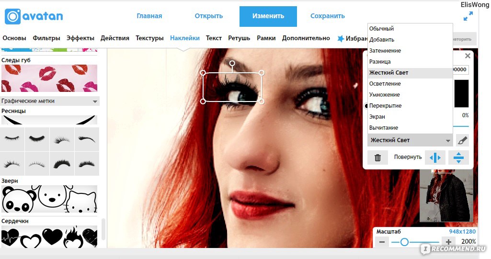Image resolution: width=491 pixels, height=259 pixels.
Task: Open the Звери animals sticker set
Action: point(49,199)
